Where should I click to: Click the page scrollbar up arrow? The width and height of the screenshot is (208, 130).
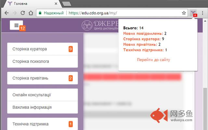point(205,21)
